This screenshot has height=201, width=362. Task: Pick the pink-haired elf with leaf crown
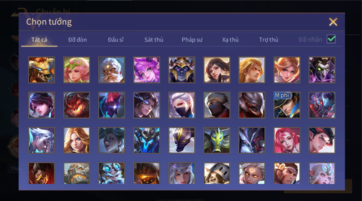[77, 70]
